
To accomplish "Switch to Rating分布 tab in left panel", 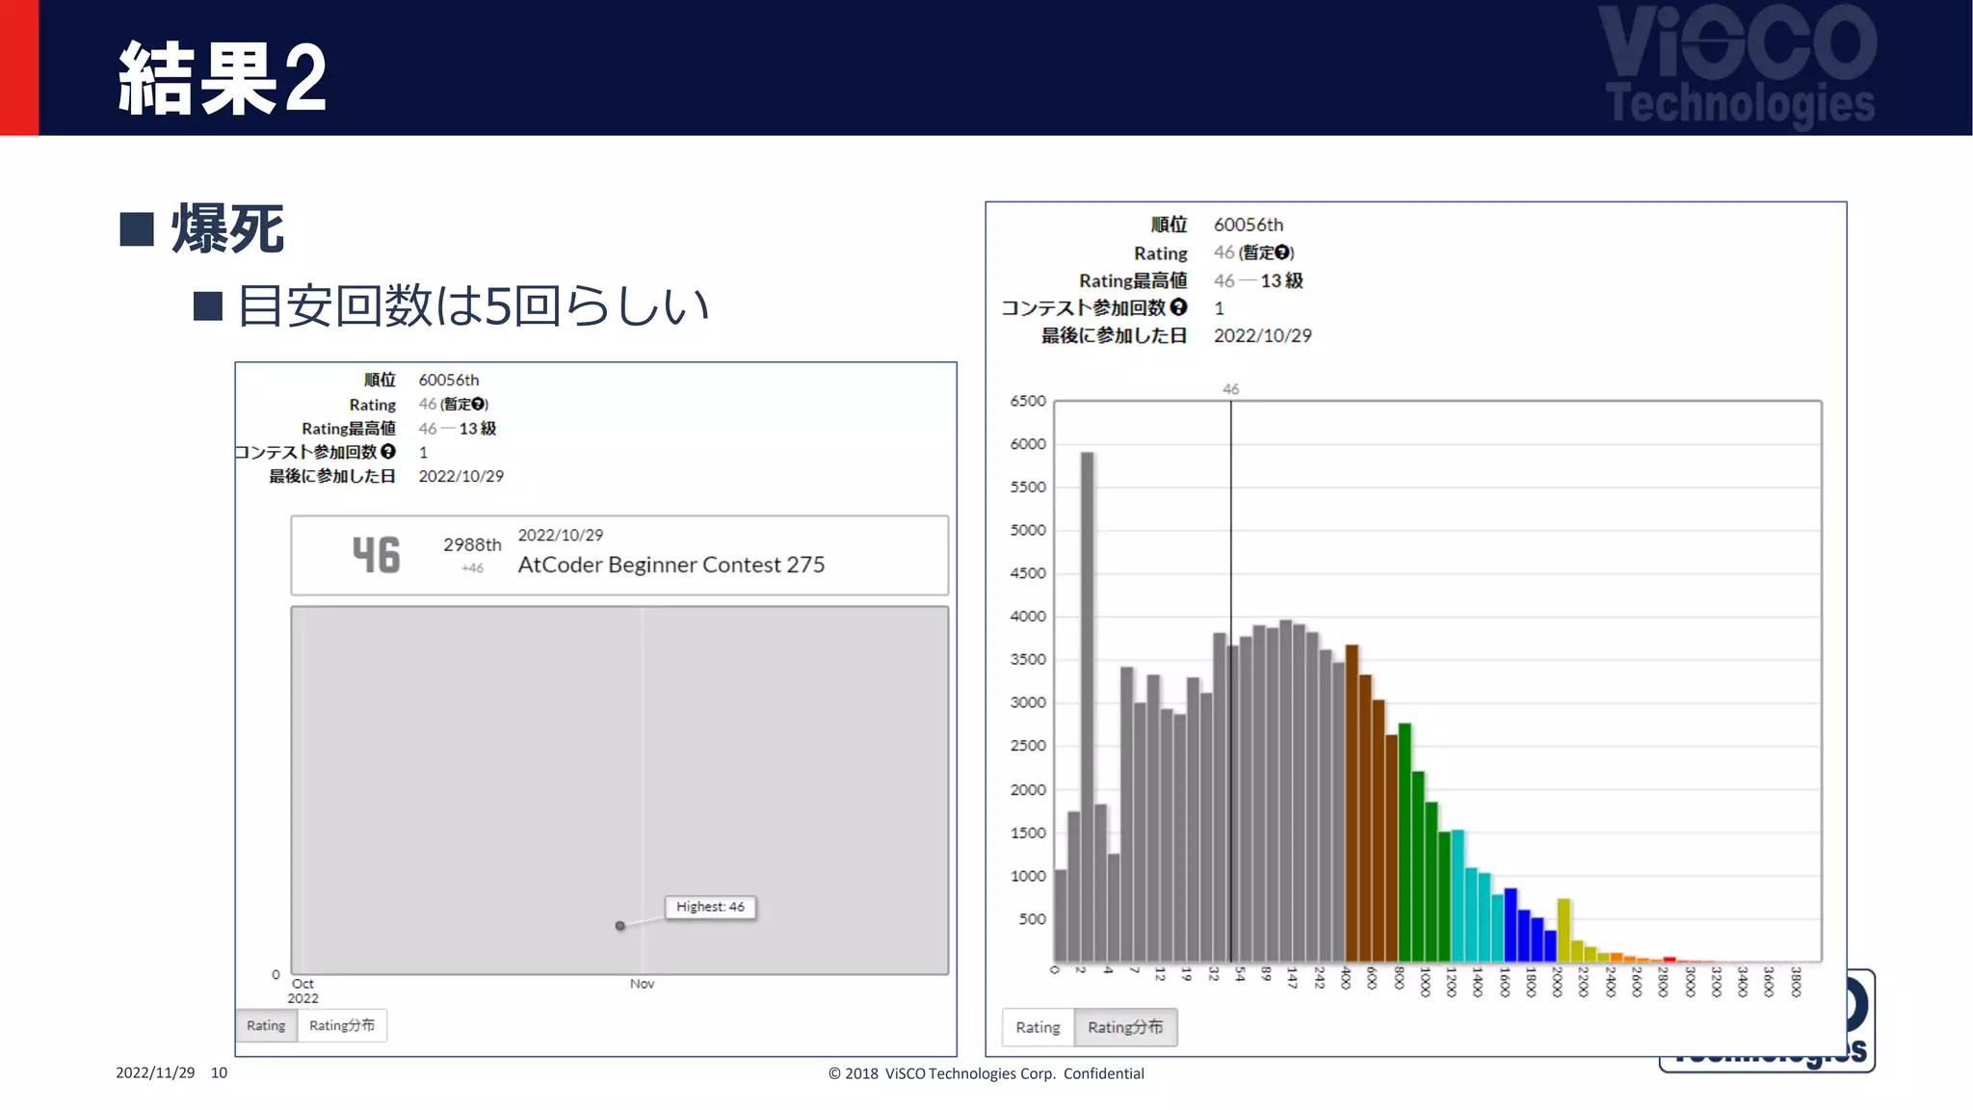I will pos(342,1025).
